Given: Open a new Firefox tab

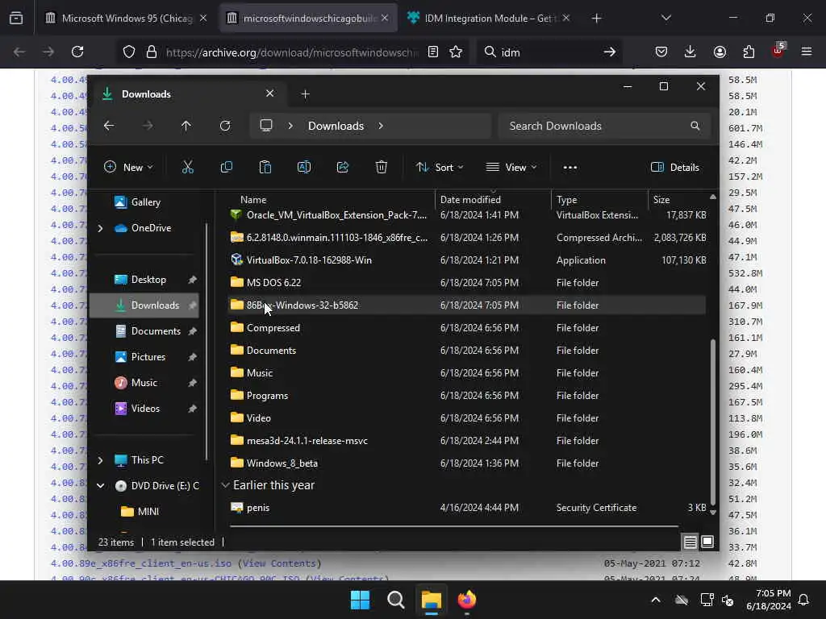Looking at the screenshot, I should click(x=596, y=19).
